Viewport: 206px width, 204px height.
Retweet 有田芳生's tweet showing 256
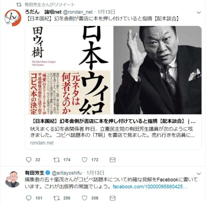point(57,198)
